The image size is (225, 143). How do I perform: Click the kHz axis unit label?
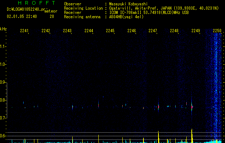click(x=3, y=29)
